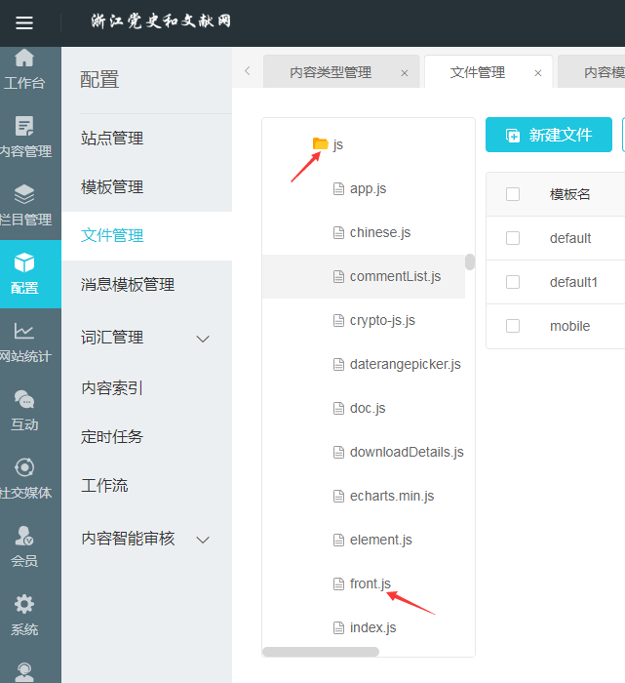The width and height of the screenshot is (625, 683).
Task: Open 工作流 menu item
Action: click(104, 485)
